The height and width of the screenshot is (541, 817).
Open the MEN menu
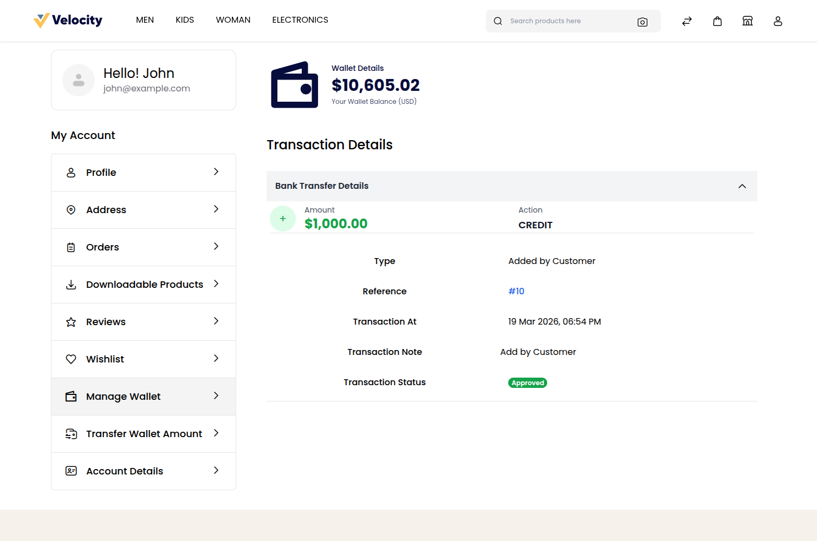pyautogui.click(x=145, y=20)
